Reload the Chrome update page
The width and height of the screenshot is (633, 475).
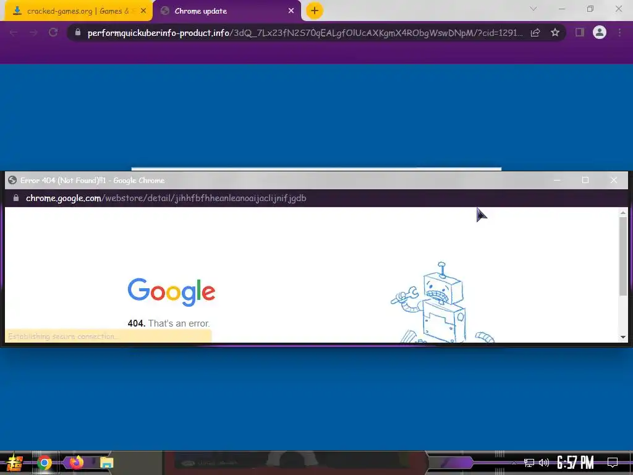[x=53, y=33]
